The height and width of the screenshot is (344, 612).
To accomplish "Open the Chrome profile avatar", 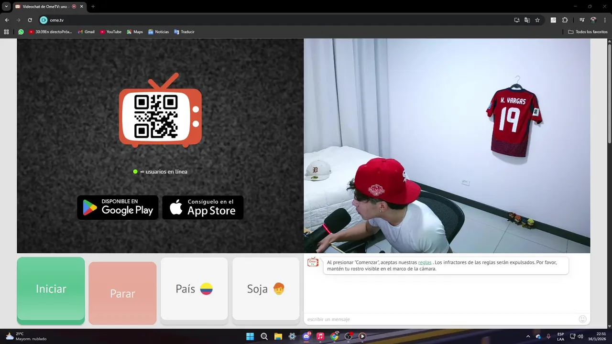I will point(593,20).
